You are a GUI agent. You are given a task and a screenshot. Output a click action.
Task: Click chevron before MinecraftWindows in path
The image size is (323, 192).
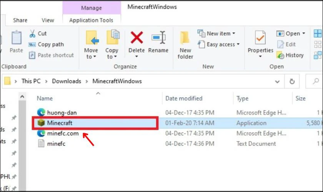coord(87,81)
